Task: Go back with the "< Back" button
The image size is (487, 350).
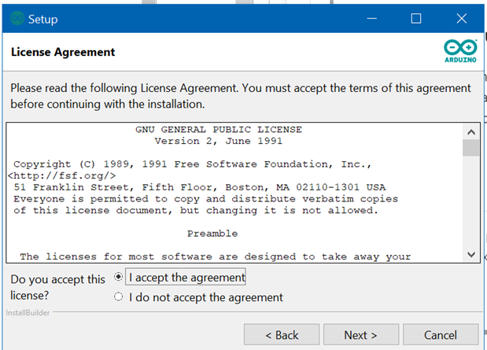Action: pyautogui.click(x=281, y=335)
